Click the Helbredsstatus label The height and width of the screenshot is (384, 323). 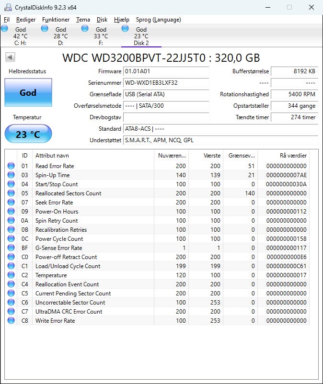[x=27, y=71]
